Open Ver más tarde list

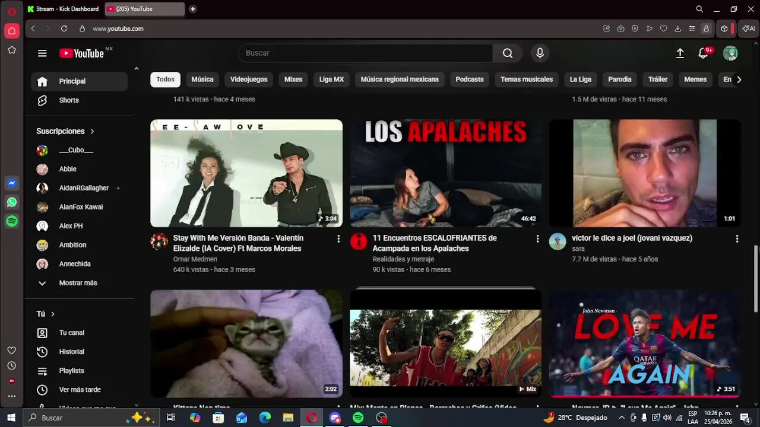coord(79,390)
